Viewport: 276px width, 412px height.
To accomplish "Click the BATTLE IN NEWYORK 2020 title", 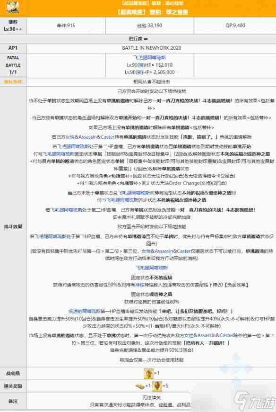I will coord(152,48).
